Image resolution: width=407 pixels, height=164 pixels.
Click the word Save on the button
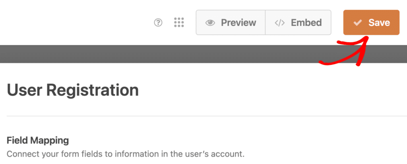point(379,23)
